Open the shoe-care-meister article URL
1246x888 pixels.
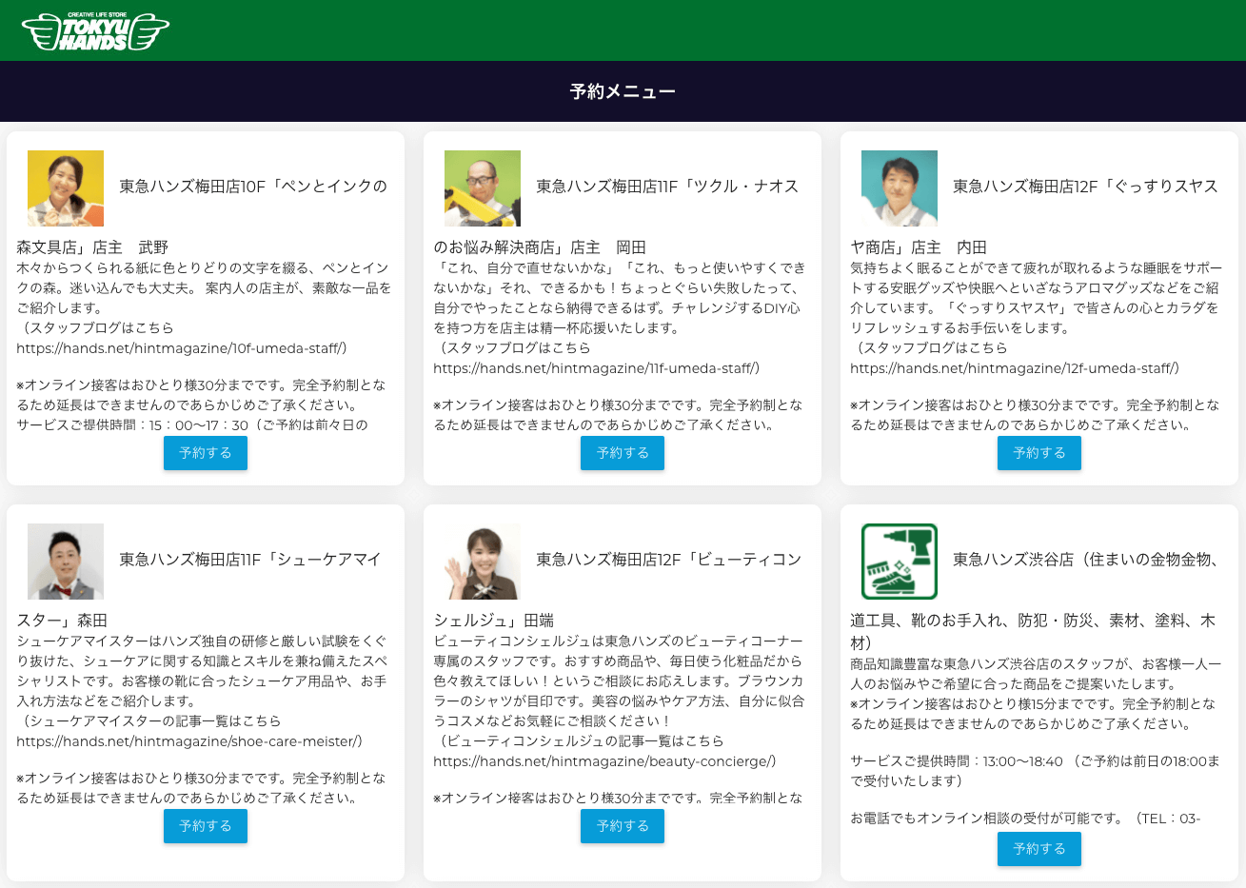point(186,741)
